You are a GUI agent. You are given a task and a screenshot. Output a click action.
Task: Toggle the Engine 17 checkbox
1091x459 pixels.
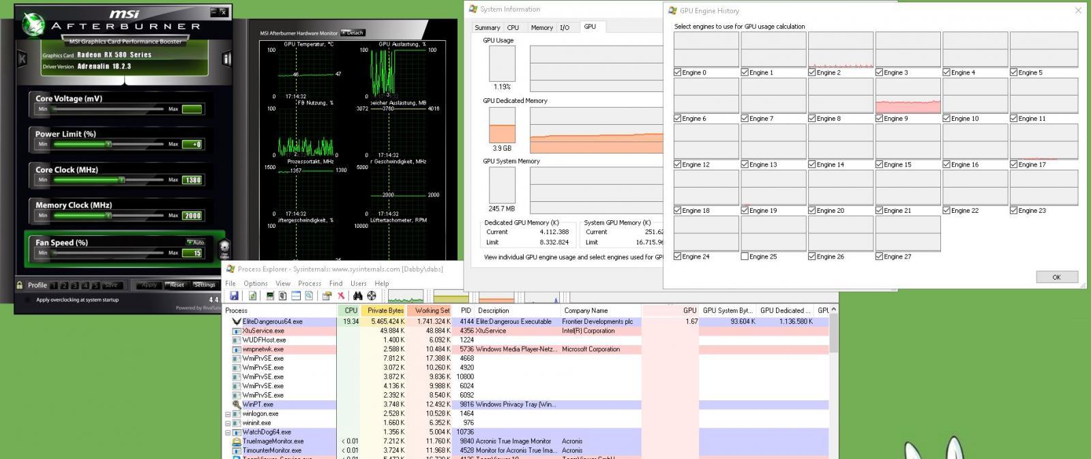point(1014,164)
